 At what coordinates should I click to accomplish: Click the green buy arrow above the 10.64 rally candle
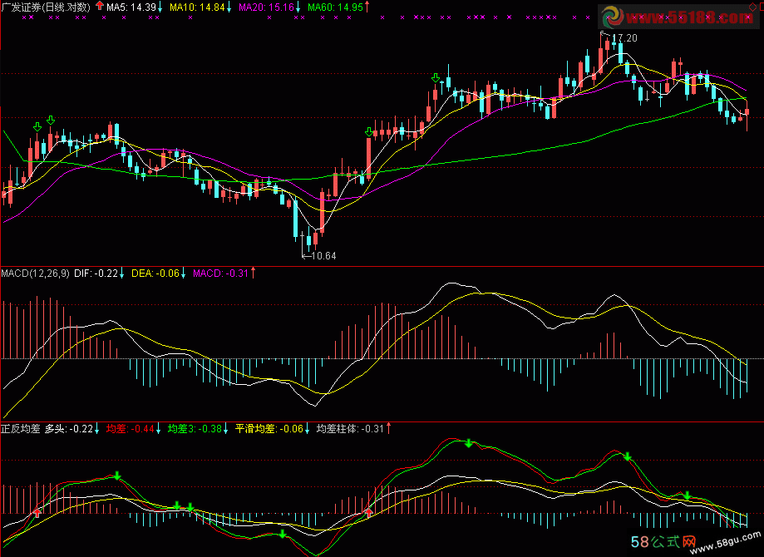click(x=369, y=132)
